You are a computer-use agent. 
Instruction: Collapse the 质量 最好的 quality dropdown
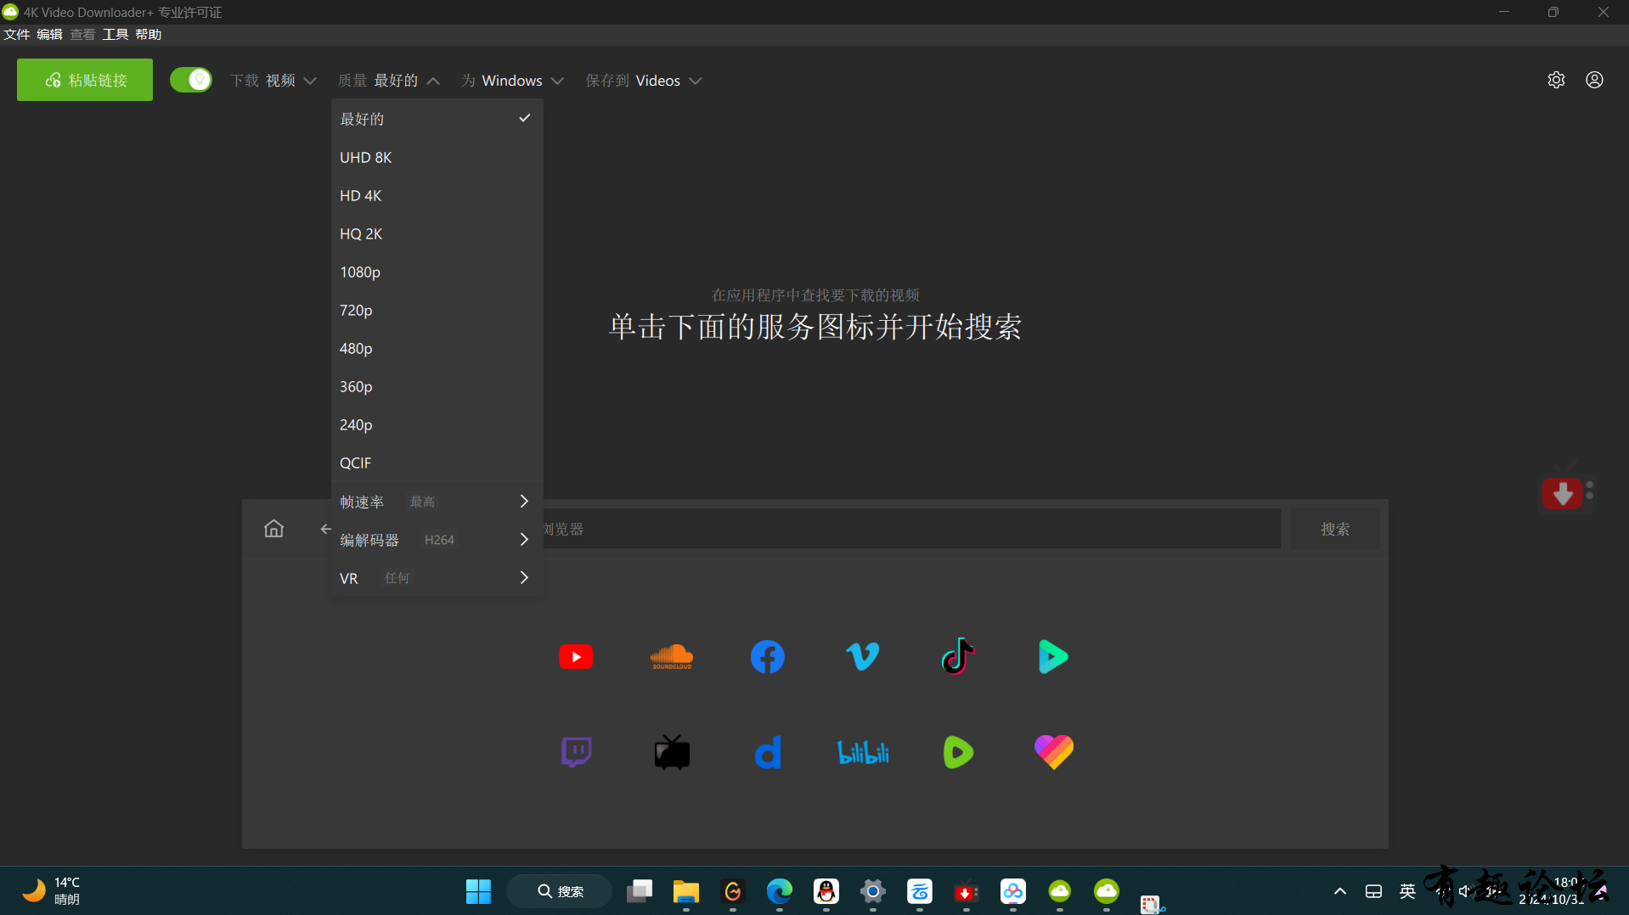coord(389,81)
